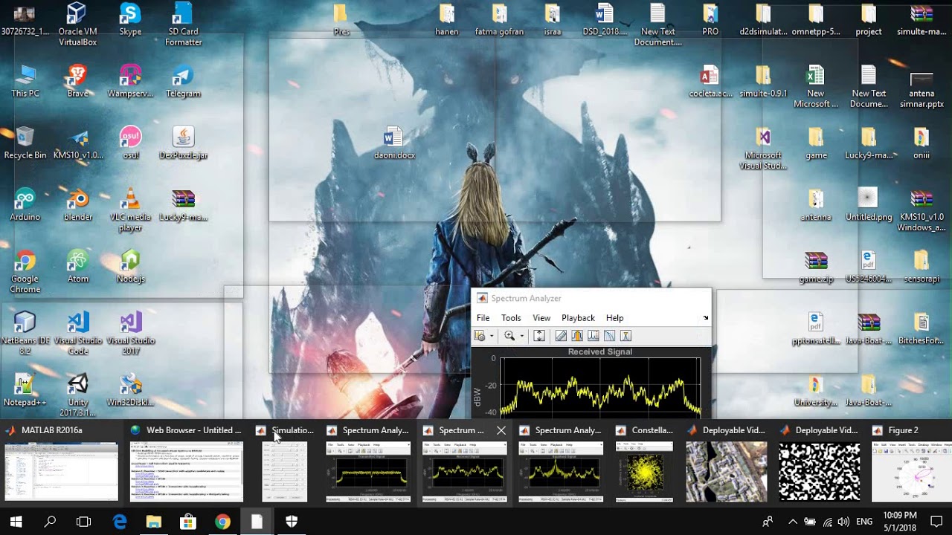The height and width of the screenshot is (535, 952).
Task: Click the orange band measurements toolbar icon
Action: point(577,336)
